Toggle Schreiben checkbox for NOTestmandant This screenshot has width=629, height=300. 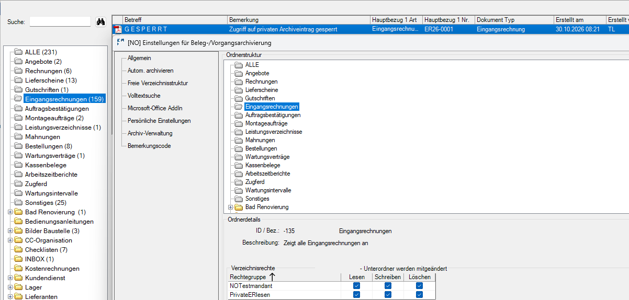point(388,286)
